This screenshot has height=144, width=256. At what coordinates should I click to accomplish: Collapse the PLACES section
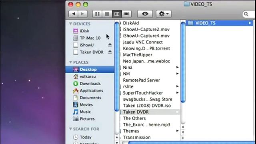pyautogui.click(x=70, y=62)
